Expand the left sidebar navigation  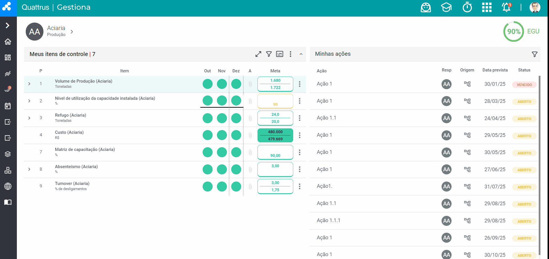(8, 25)
